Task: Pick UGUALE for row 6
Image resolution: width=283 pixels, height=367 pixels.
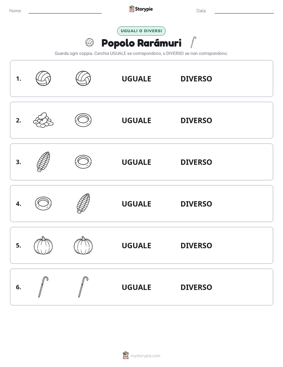Action: pos(136,287)
